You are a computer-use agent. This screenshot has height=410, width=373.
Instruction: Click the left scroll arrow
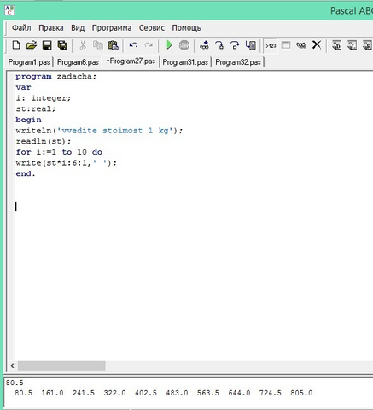pos(12,366)
